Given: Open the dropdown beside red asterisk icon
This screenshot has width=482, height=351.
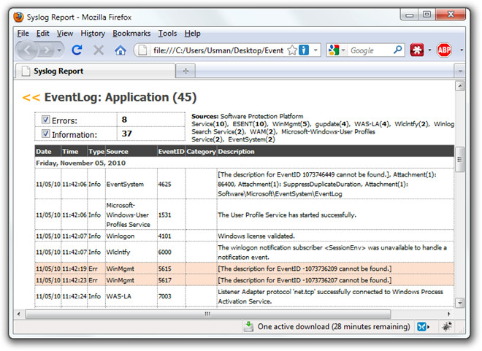Looking at the screenshot, I should click(429, 50).
